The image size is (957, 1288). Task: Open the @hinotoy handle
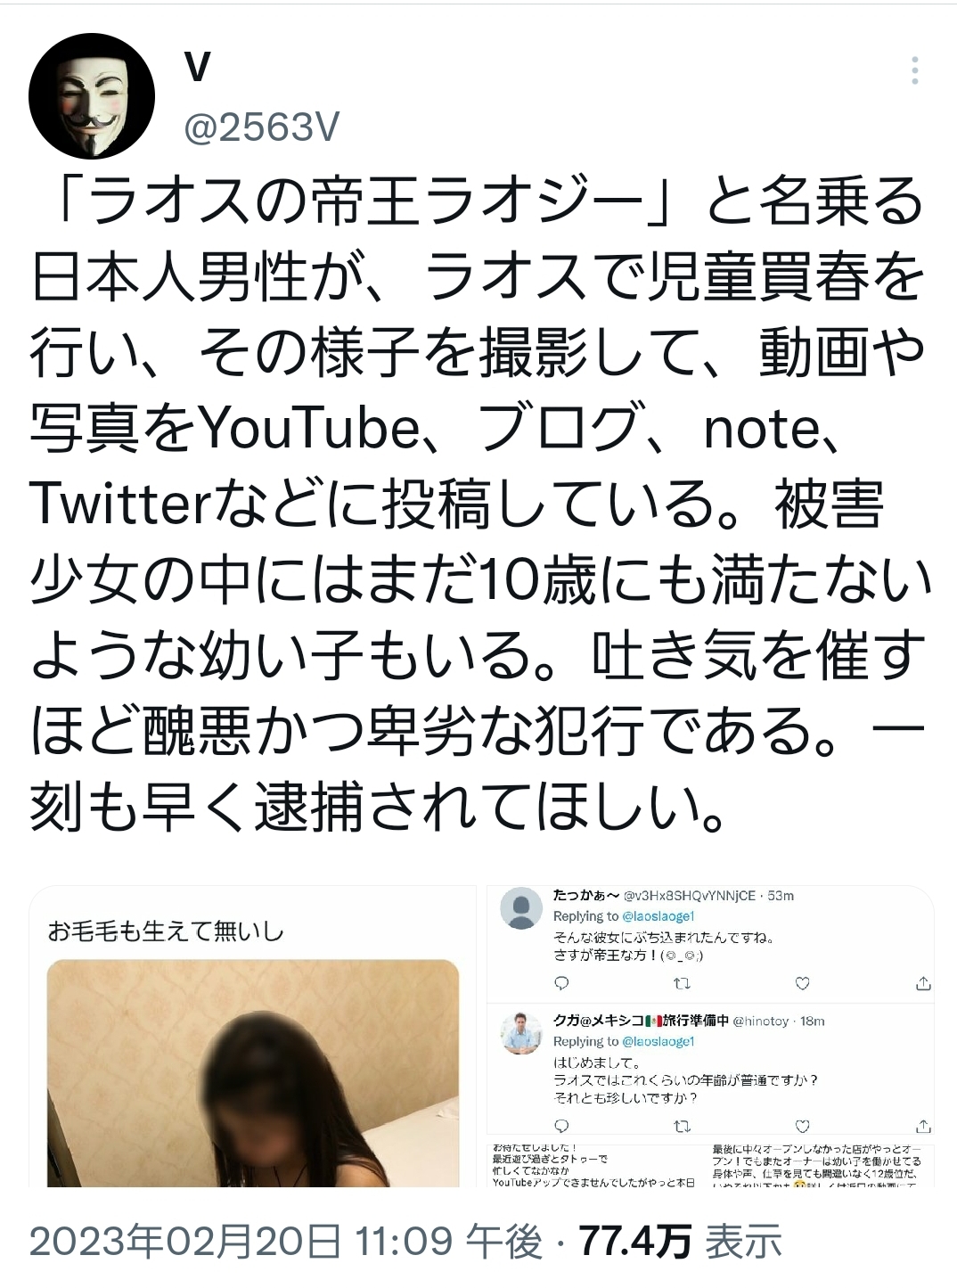pos(761,1021)
